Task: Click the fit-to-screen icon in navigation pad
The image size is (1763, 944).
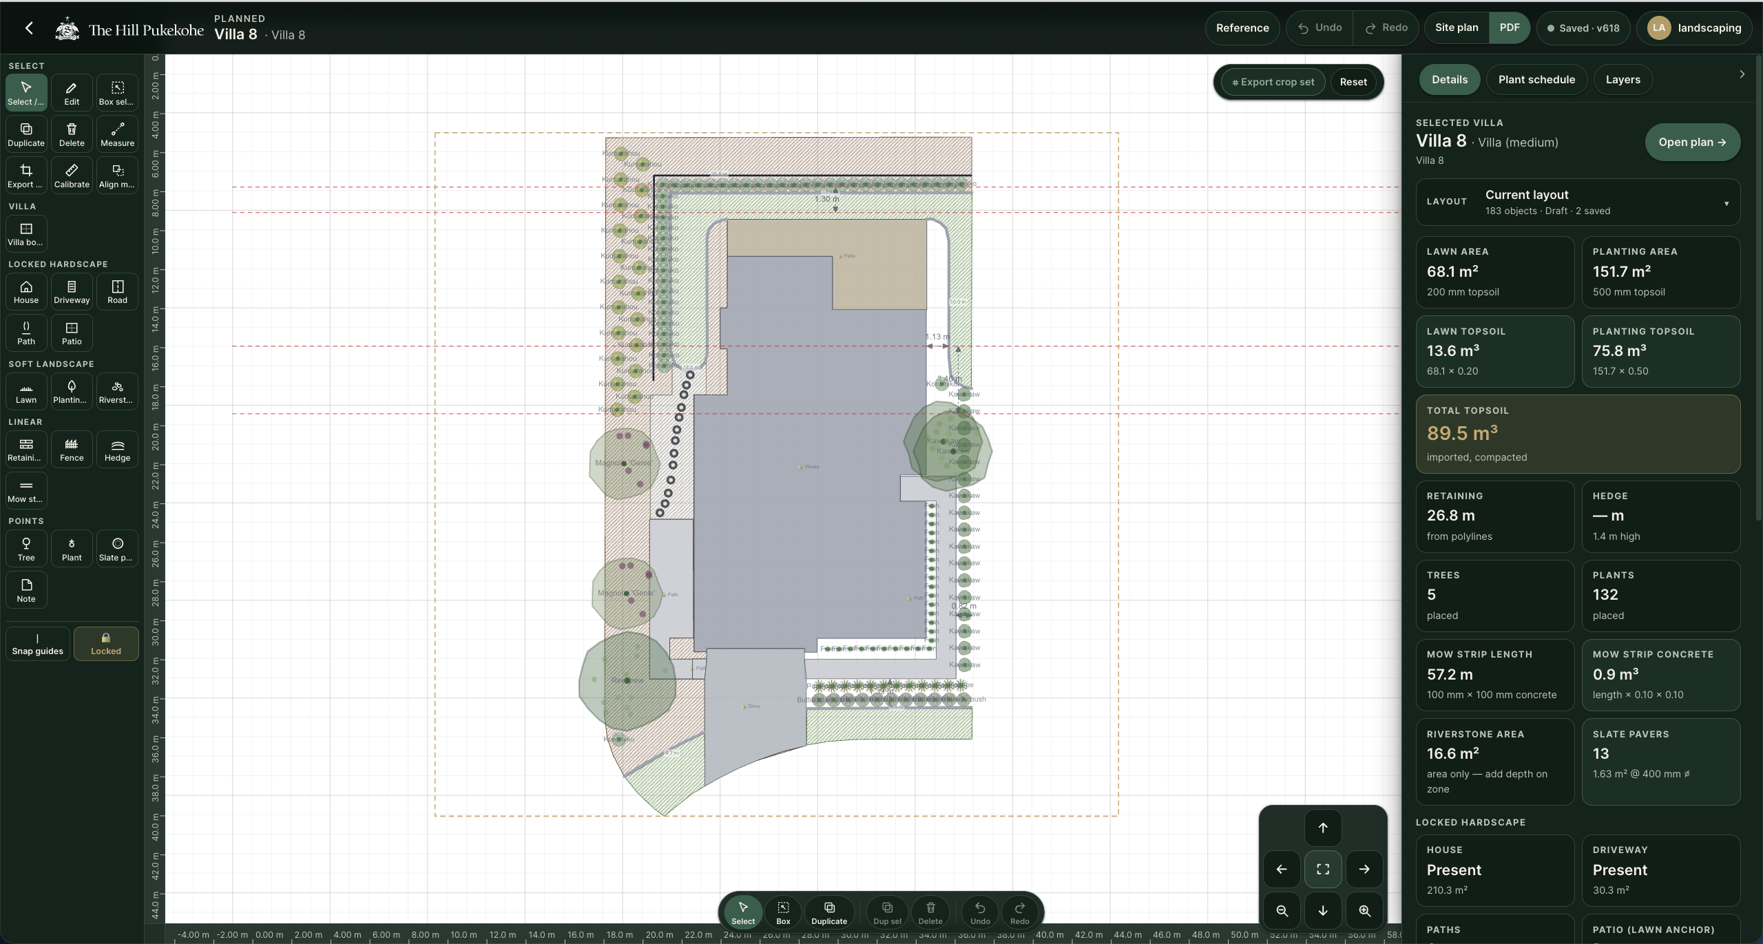Action: coord(1323,869)
